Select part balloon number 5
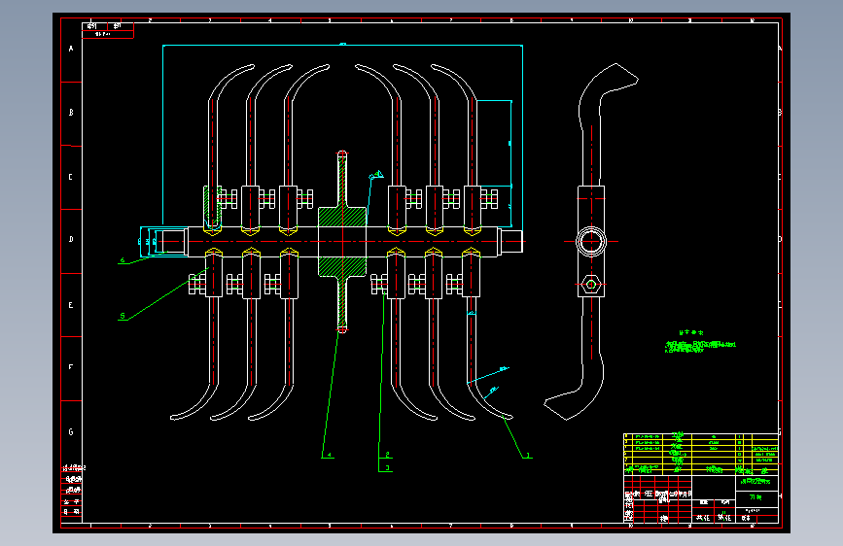843x546 pixels. point(123,316)
